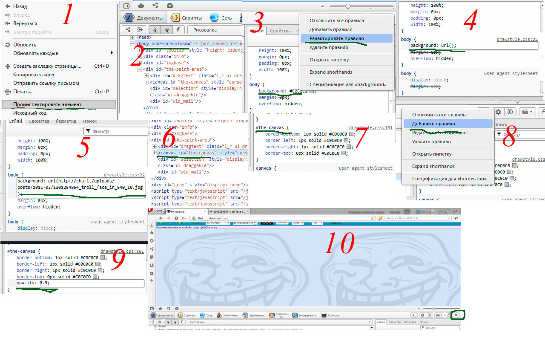545x341 pixels.
Task: Switch to 'Разметка' tab above Фильтр box
Action: [x=66, y=121]
